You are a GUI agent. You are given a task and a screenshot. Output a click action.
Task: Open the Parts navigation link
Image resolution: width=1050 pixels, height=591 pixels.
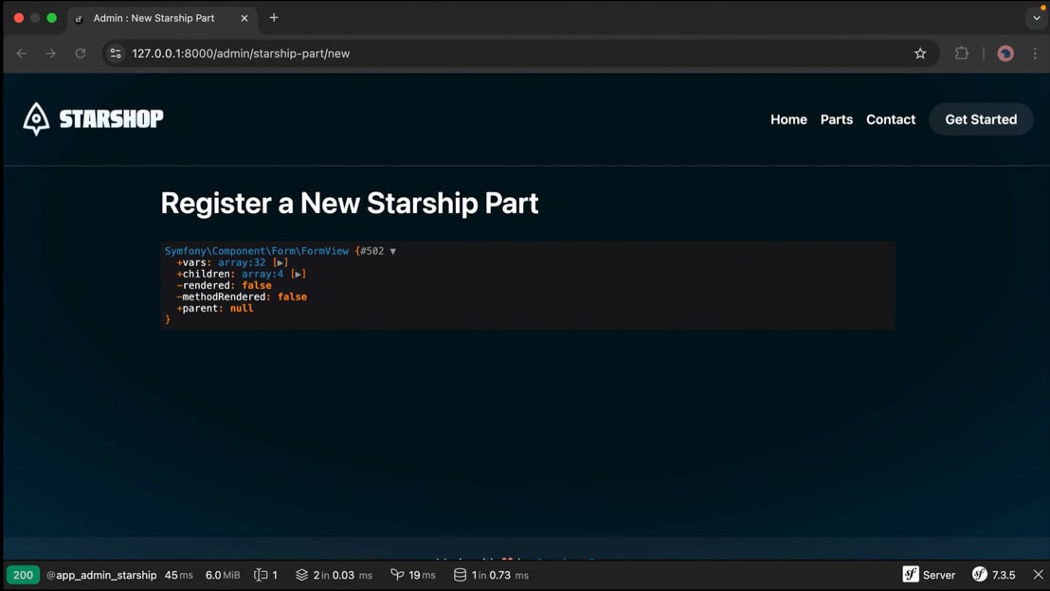837,119
